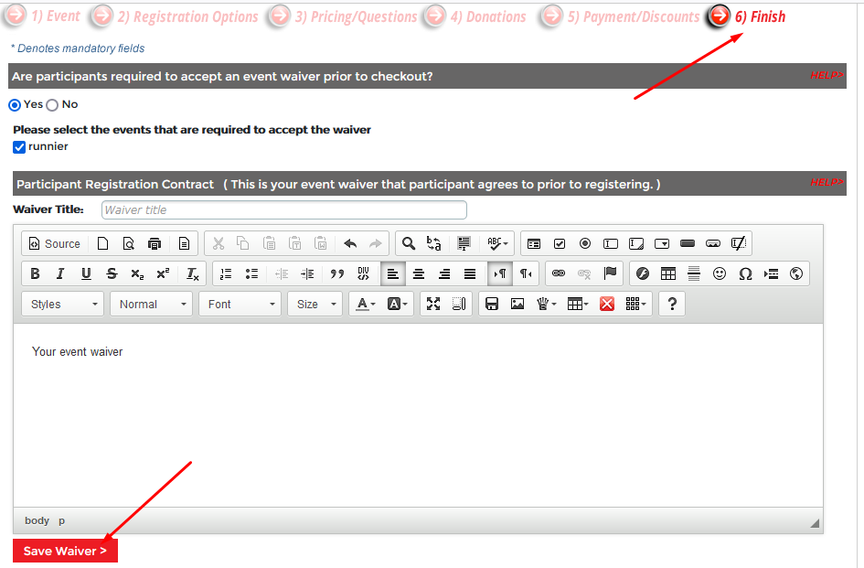Image resolution: width=864 pixels, height=568 pixels.
Task: Select the No radio button
Action: click(x=52, y=105)
